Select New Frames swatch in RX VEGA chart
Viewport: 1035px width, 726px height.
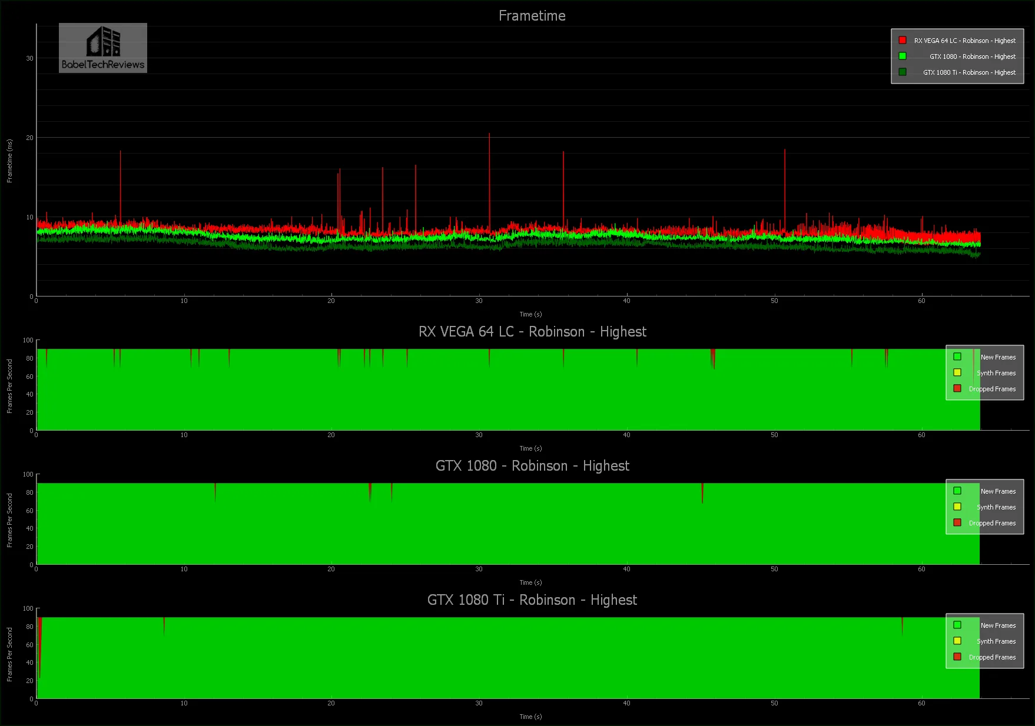[957, 357]
